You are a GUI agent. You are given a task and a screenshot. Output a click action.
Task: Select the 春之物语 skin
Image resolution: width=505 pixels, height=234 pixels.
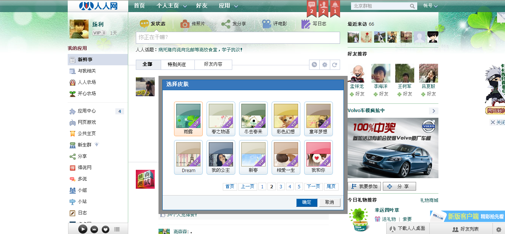[x=221, y=119]
